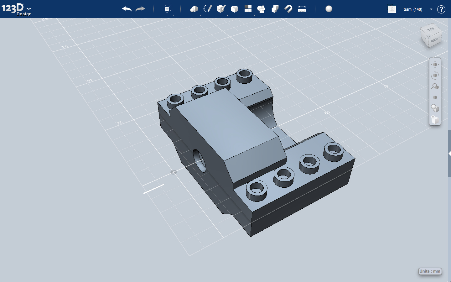Select the Pattern tool
The width and height of the screenshot is (451, 282).
coord(248,9)
